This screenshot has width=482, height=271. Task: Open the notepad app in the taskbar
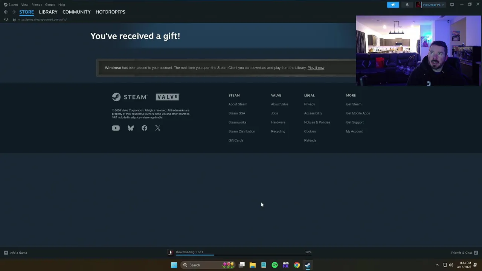pos(264,265)
